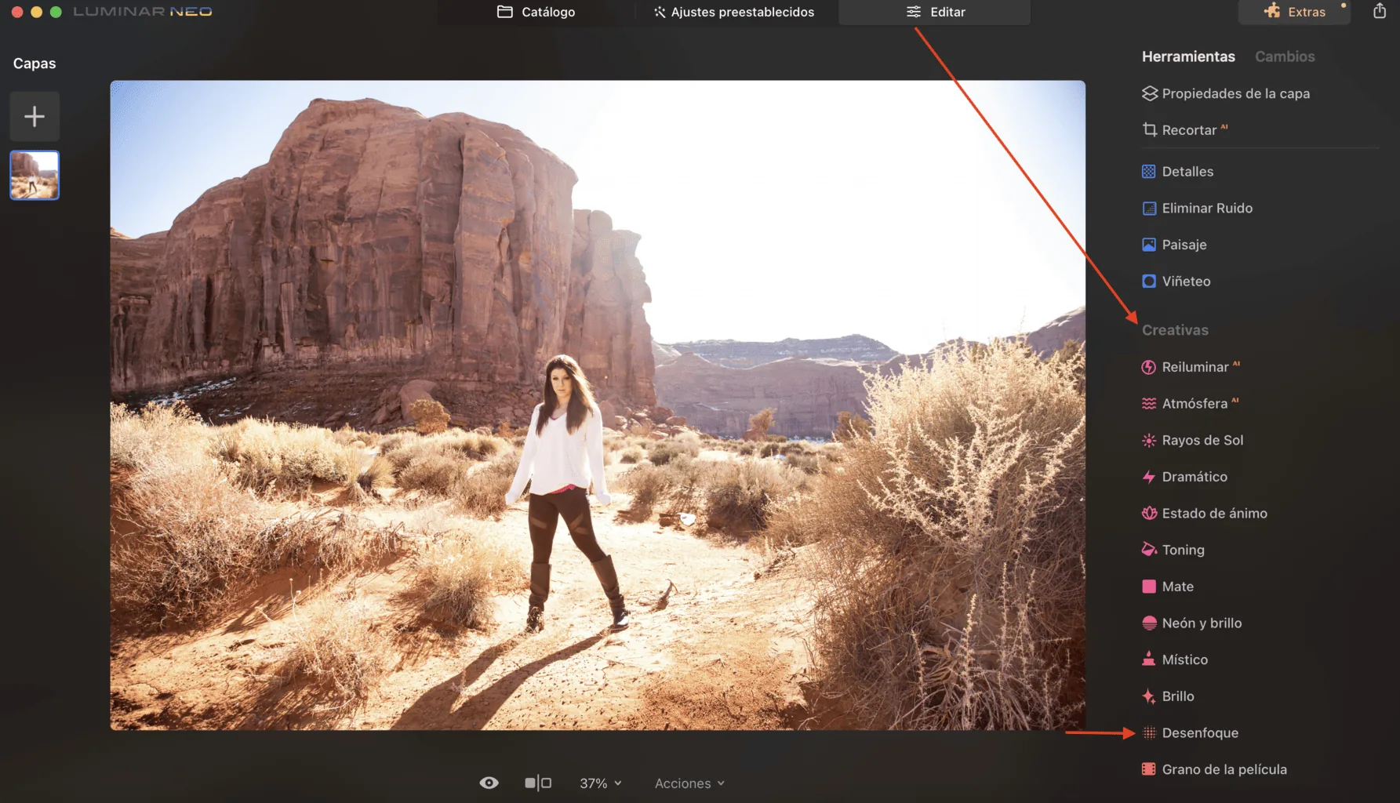
Task: Open the Detalles tool icon
Action: pos(1149,172)
